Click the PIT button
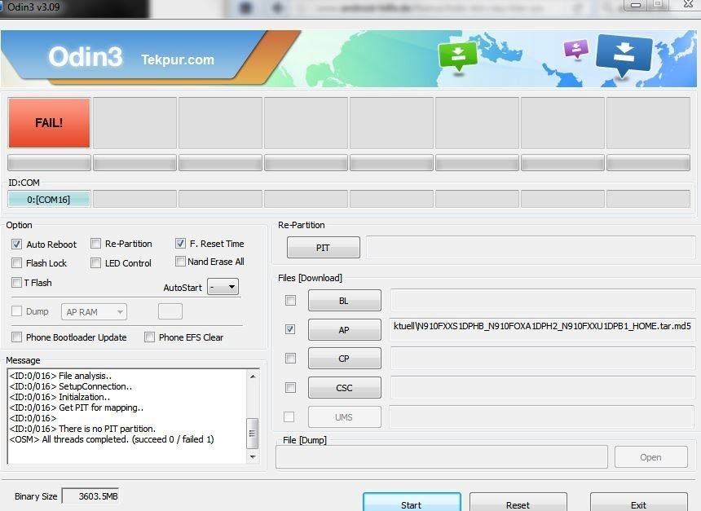 point(324,248)
